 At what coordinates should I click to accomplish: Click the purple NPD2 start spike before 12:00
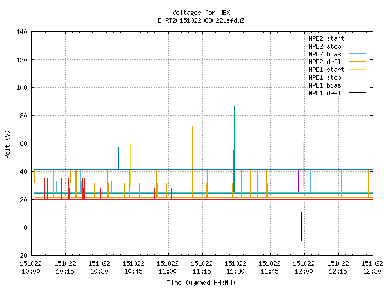pos(299,181)
